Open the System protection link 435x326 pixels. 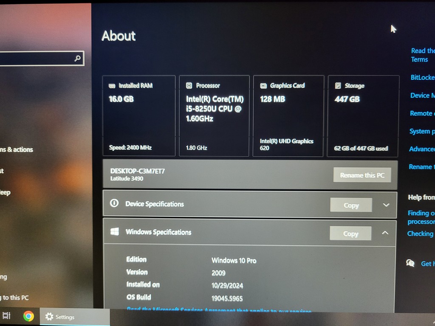pos(422,131)
